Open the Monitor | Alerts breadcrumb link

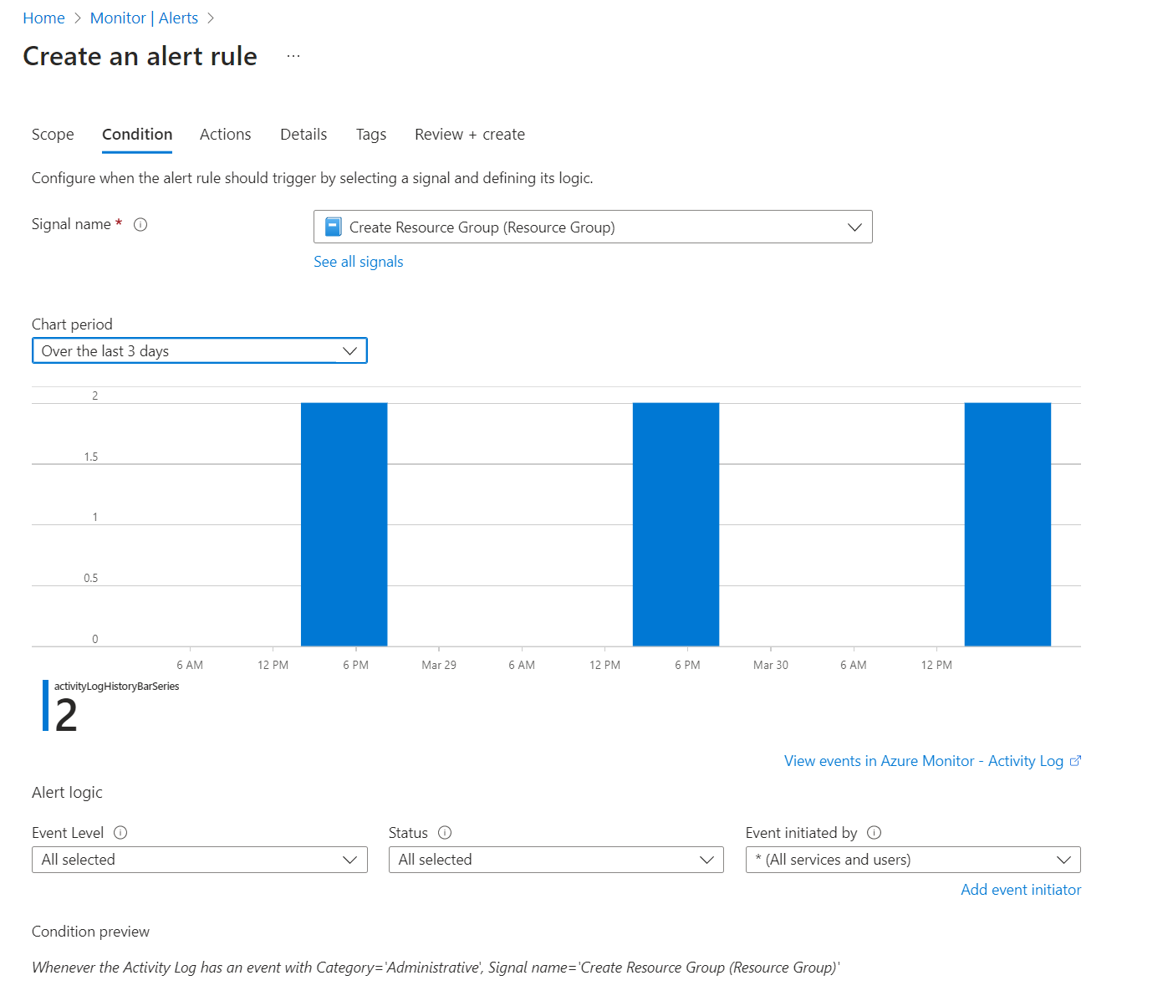[144, 18]
